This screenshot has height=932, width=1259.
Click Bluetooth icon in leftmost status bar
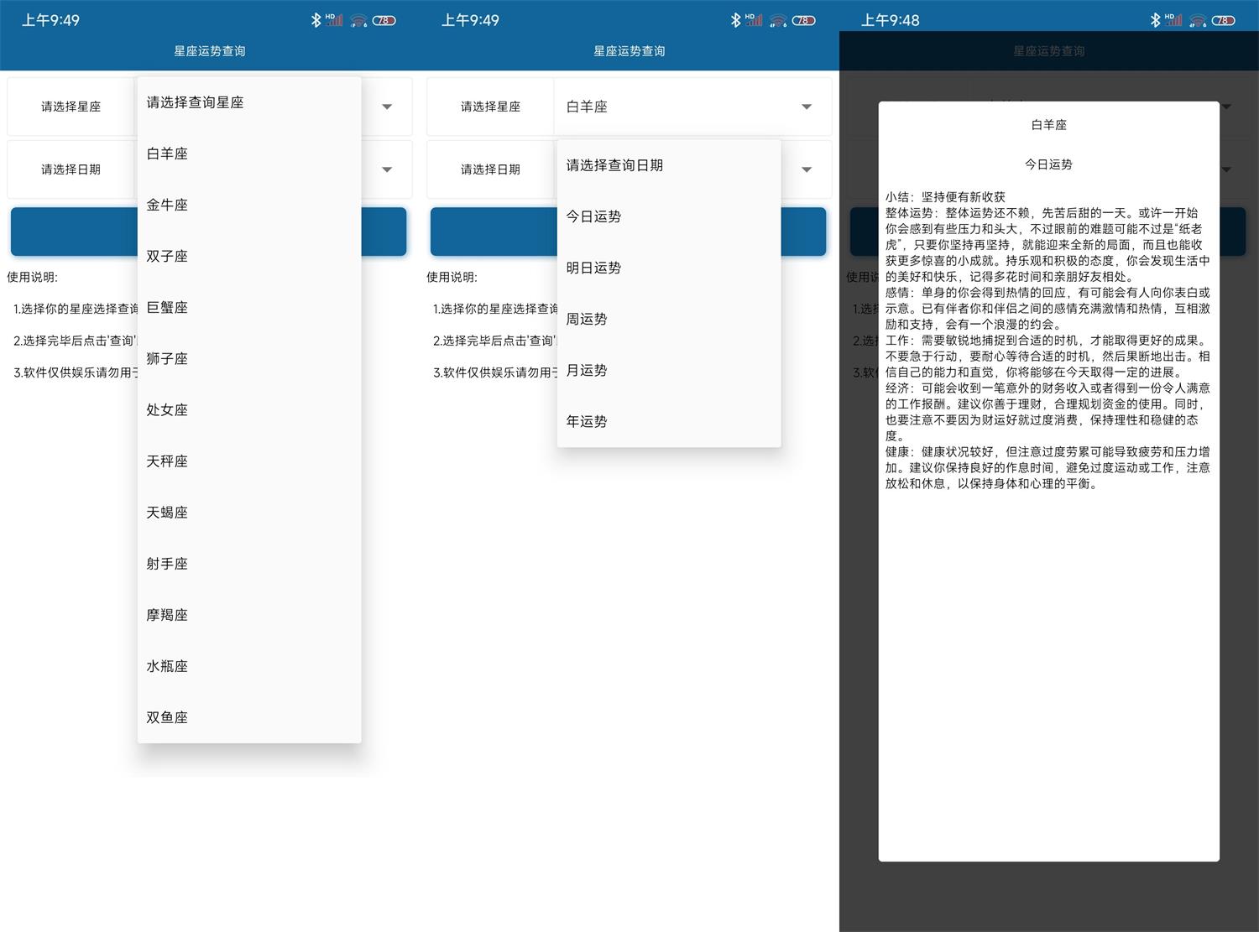[x=316, y=20]
